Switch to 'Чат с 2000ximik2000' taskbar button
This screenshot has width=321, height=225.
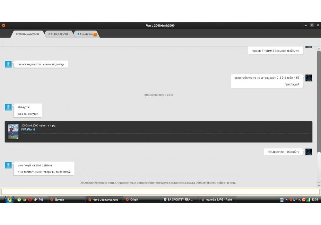[104, 200]
